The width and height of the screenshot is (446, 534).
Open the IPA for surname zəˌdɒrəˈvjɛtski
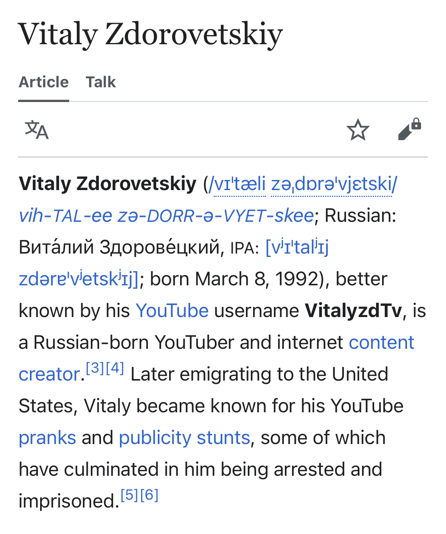[x=331, y=184]
